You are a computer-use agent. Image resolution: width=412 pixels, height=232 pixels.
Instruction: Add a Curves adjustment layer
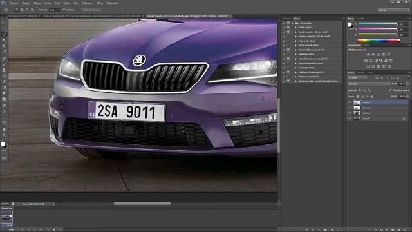[x=379, y=54]
